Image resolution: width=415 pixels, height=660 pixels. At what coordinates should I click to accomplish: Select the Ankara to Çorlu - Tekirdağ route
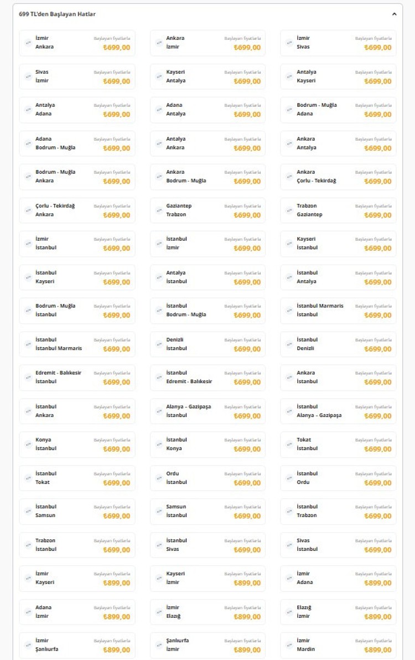[338, 177]
